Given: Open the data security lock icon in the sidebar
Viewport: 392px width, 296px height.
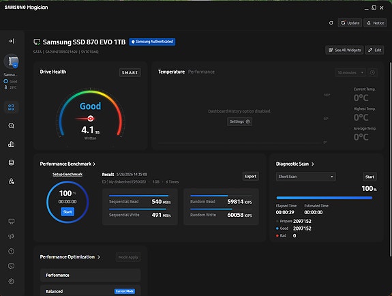Looking at the screenshot, I should 12,181.
